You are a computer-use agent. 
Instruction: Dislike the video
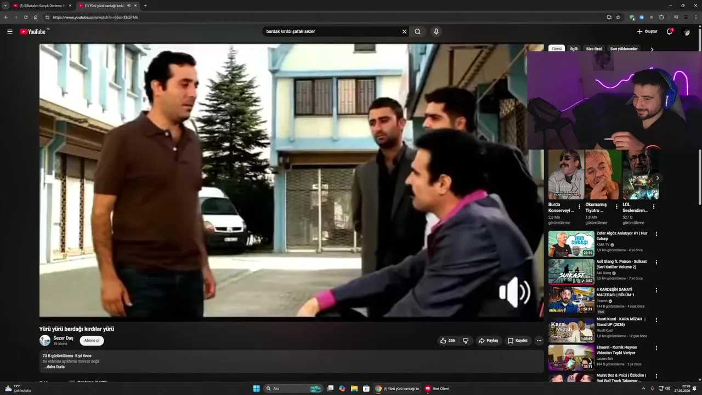[x=466, y=341]
